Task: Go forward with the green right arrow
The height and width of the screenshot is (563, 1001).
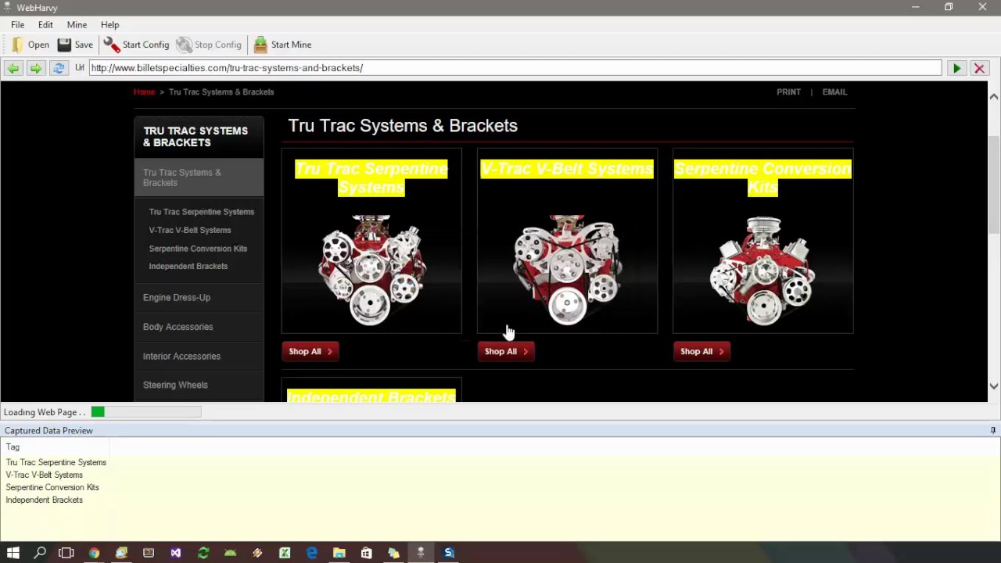Action: click(35, 68)
